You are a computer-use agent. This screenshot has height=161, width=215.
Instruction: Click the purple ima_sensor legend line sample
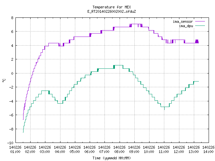pyautogui.click(x=200, y=21)
